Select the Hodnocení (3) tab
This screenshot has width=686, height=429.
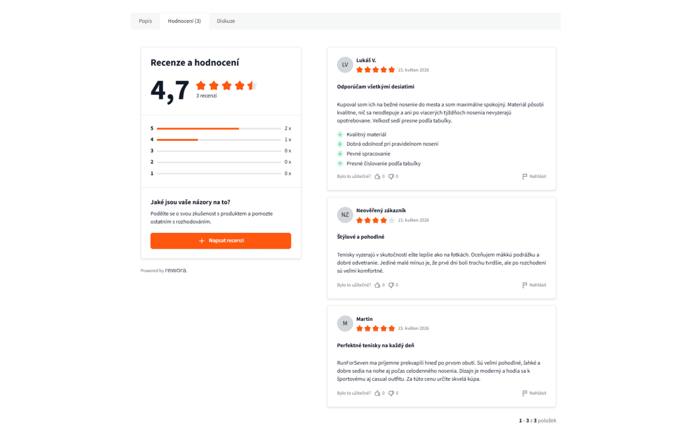click(184, 21)
